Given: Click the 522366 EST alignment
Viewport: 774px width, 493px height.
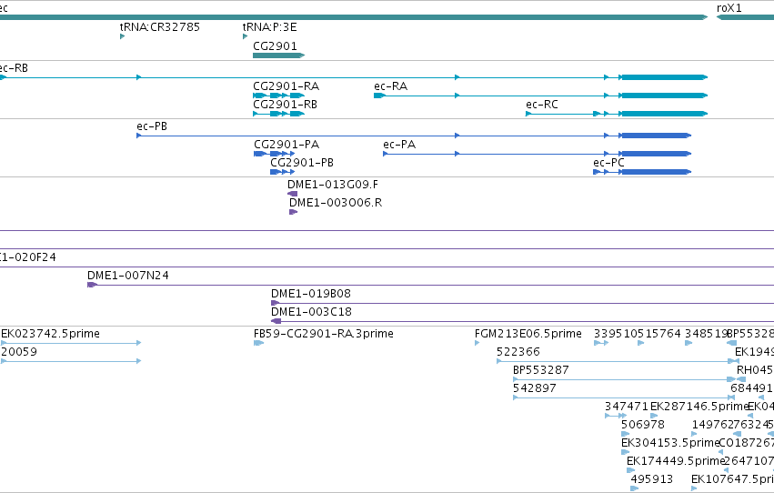Looking at the screenshot, I should coord(618,361).
